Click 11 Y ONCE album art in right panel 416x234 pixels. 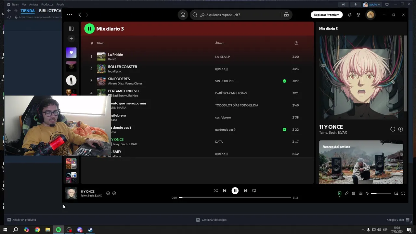pyautogui.click(x=361, y=77)
